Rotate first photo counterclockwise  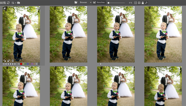pyautogui.click(x=5, y=61)
